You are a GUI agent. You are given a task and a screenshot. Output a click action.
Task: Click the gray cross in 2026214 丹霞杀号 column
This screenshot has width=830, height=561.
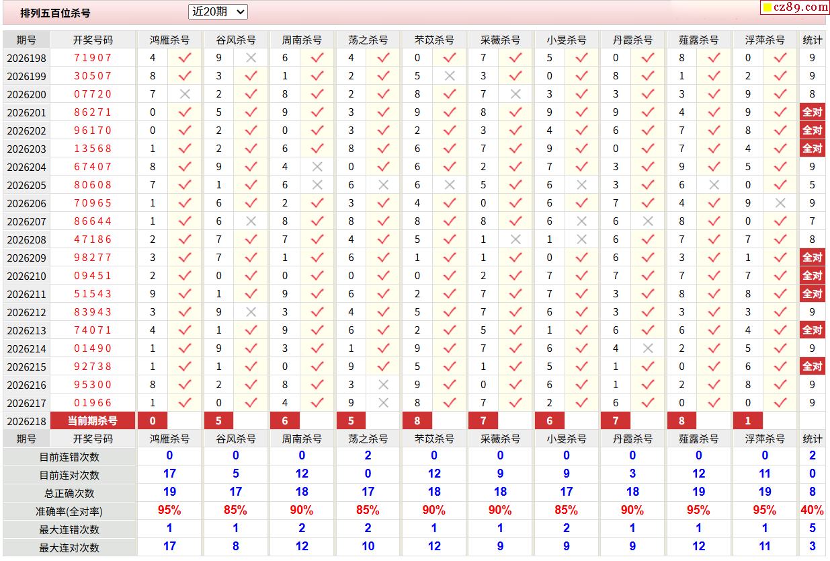(x=648, y=348)
